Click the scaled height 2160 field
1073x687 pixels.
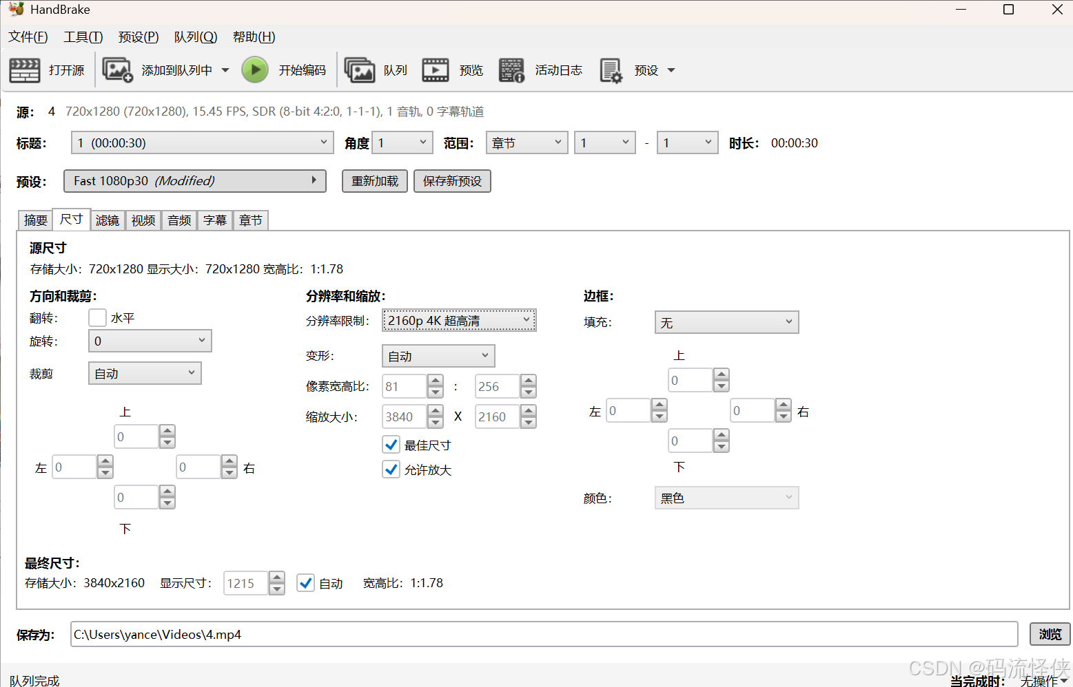498,416
